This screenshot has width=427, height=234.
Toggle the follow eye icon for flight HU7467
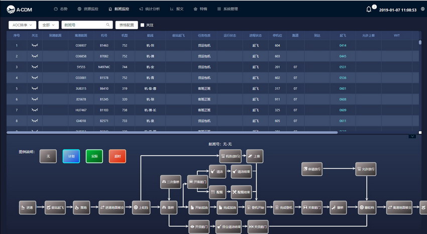[35, 109]
